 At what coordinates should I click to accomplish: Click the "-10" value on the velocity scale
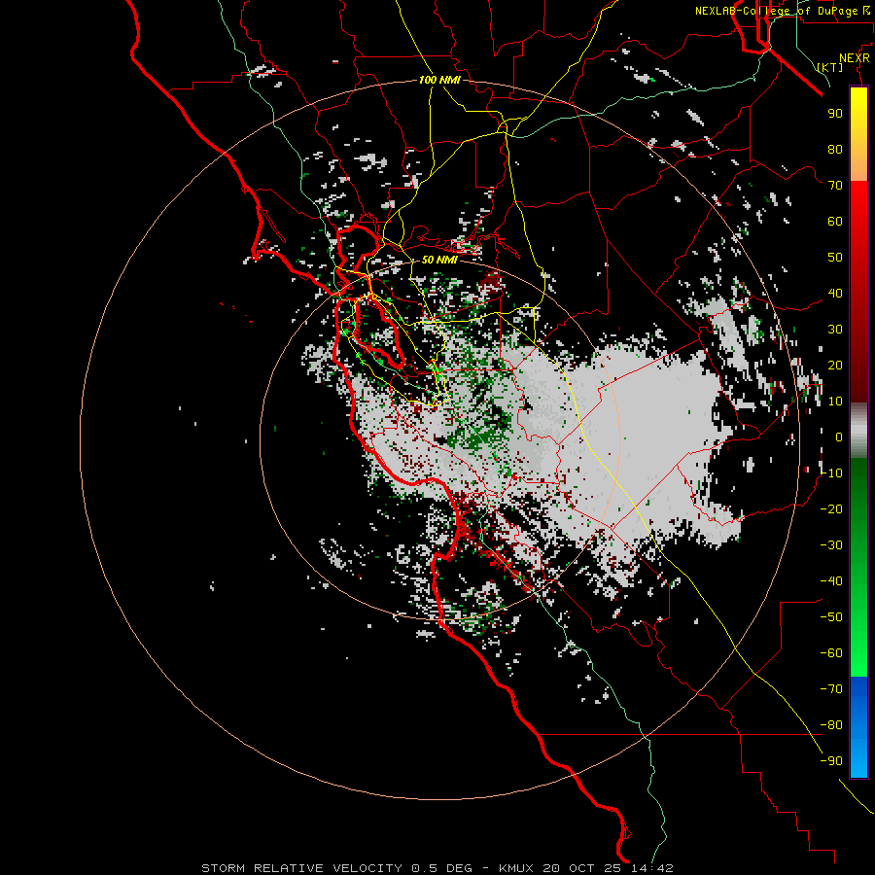831,473
